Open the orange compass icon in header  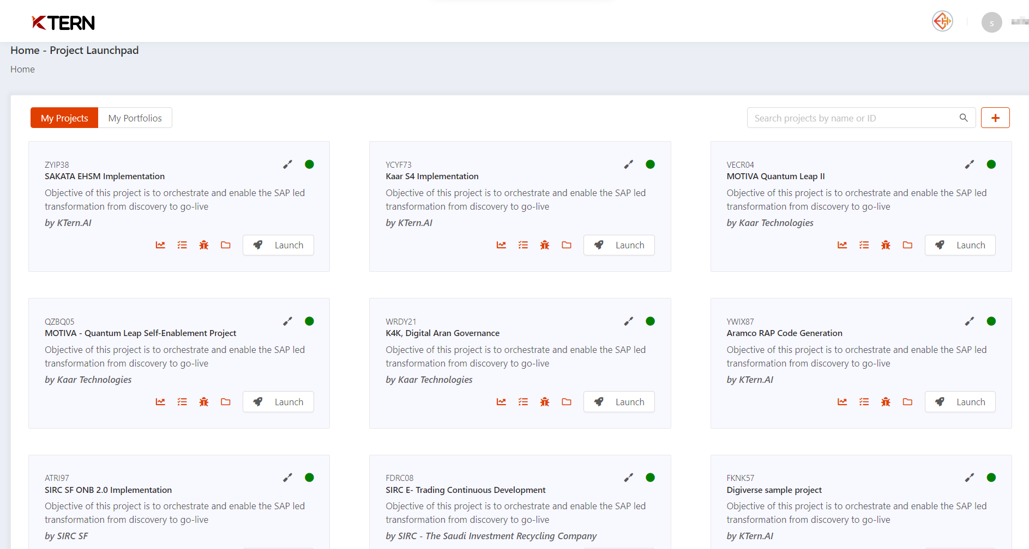(942, 21)
